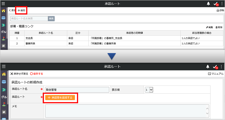225x120 pixels.
Task: Open hamburger menu on the route list screen
Action: 3,4
